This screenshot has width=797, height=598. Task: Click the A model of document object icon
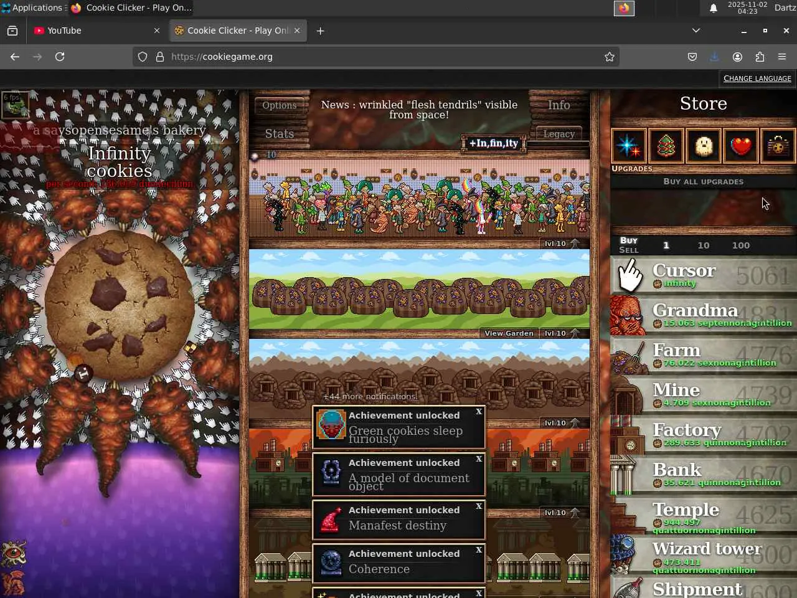tap(331, 473)
